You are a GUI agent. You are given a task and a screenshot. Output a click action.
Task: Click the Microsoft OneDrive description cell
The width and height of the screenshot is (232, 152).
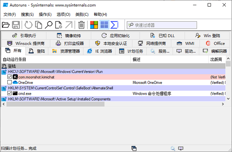[147, 82]
